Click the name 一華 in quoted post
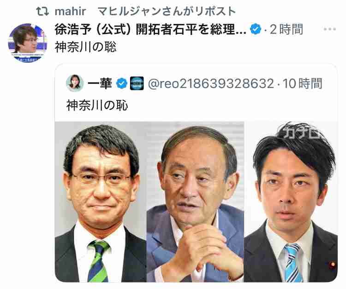Image resolution: width=346 pixels, height=289 pixels. click(100, 83)
